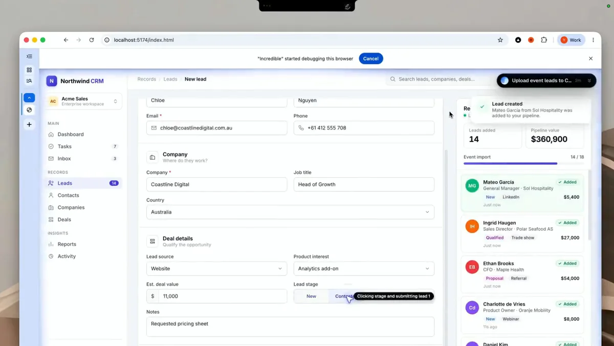
Task: Click the black triangle extension icon
Action: tap(518, 40)
